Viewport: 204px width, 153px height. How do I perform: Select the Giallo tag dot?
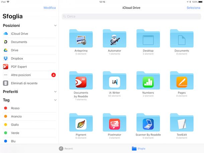(x=6, y=125)
